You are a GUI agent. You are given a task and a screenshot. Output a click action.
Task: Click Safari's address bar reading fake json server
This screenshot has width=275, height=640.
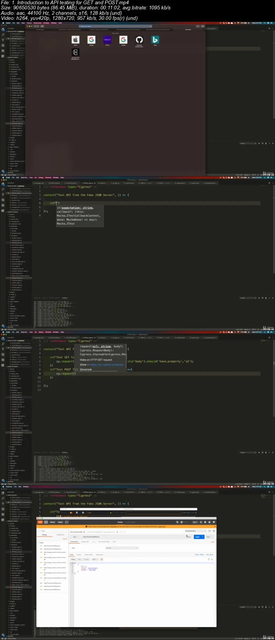(115, 26)
